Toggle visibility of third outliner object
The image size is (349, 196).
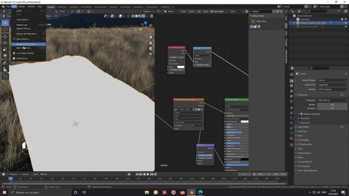346,27
